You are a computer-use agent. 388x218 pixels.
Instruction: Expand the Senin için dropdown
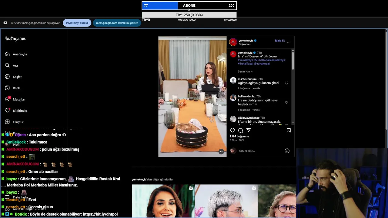click(x=246, y=71)
